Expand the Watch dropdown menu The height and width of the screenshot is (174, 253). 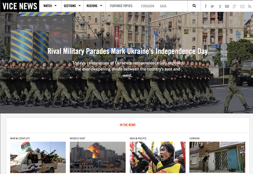pyautogui.click(x=50, y=6)
